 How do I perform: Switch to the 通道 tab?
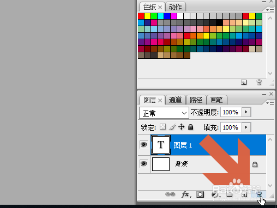click(x=175, y=100)
